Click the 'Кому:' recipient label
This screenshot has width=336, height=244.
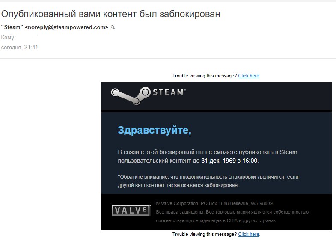click(x=8, y=38)
